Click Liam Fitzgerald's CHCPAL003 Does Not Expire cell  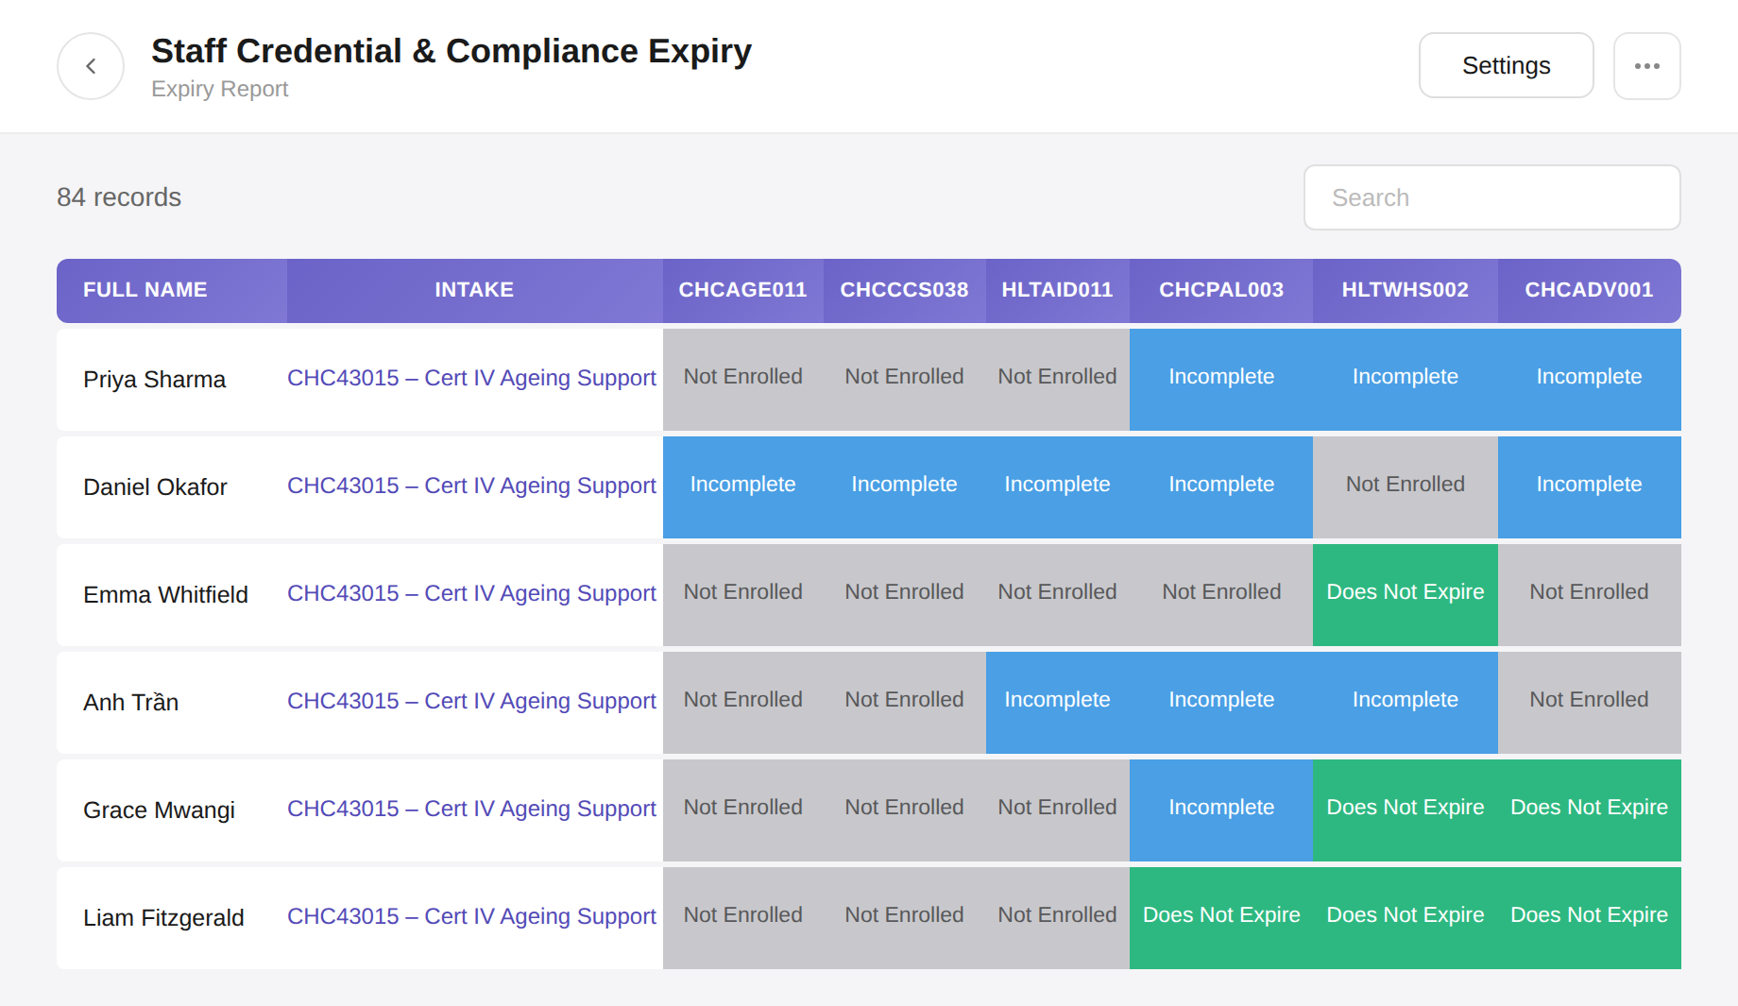pyautogui.click(x=1221, y=918)
